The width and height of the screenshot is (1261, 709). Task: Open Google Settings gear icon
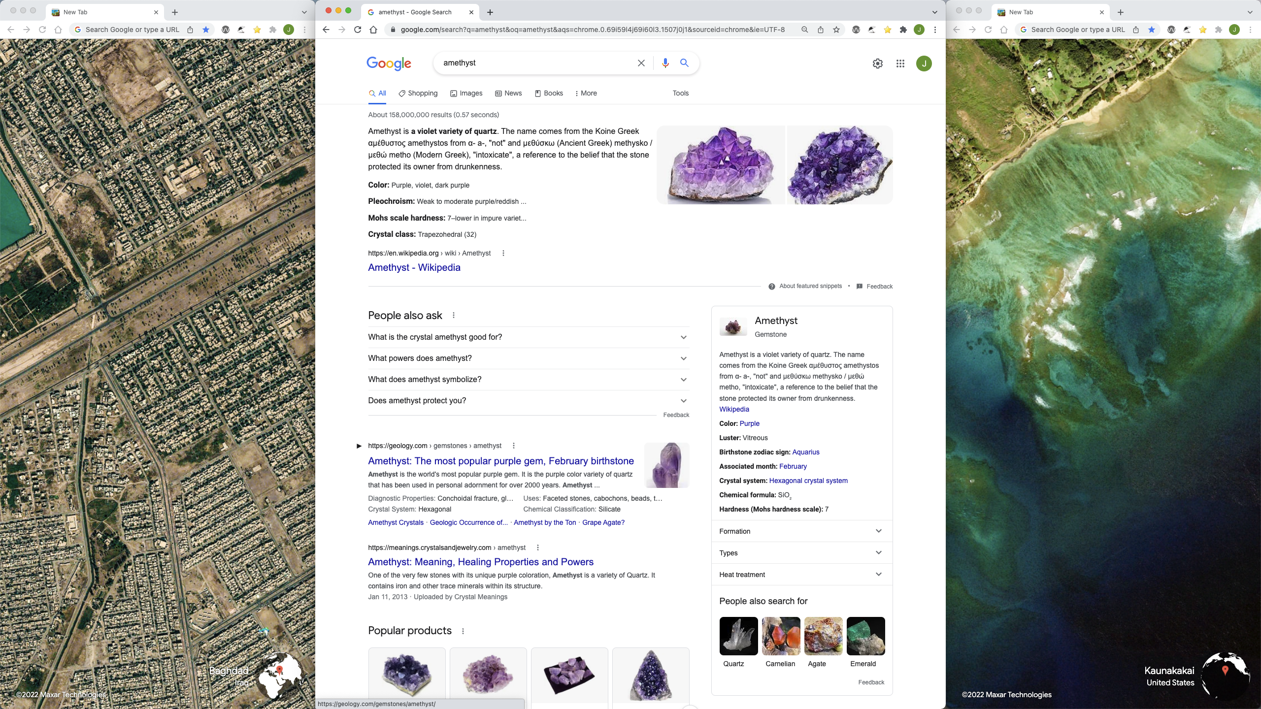877,64
